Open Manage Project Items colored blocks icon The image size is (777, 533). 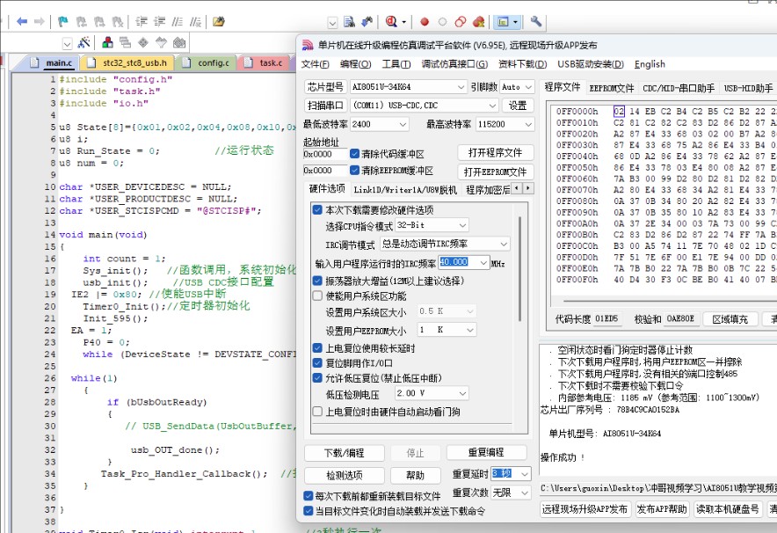[107, 42]
